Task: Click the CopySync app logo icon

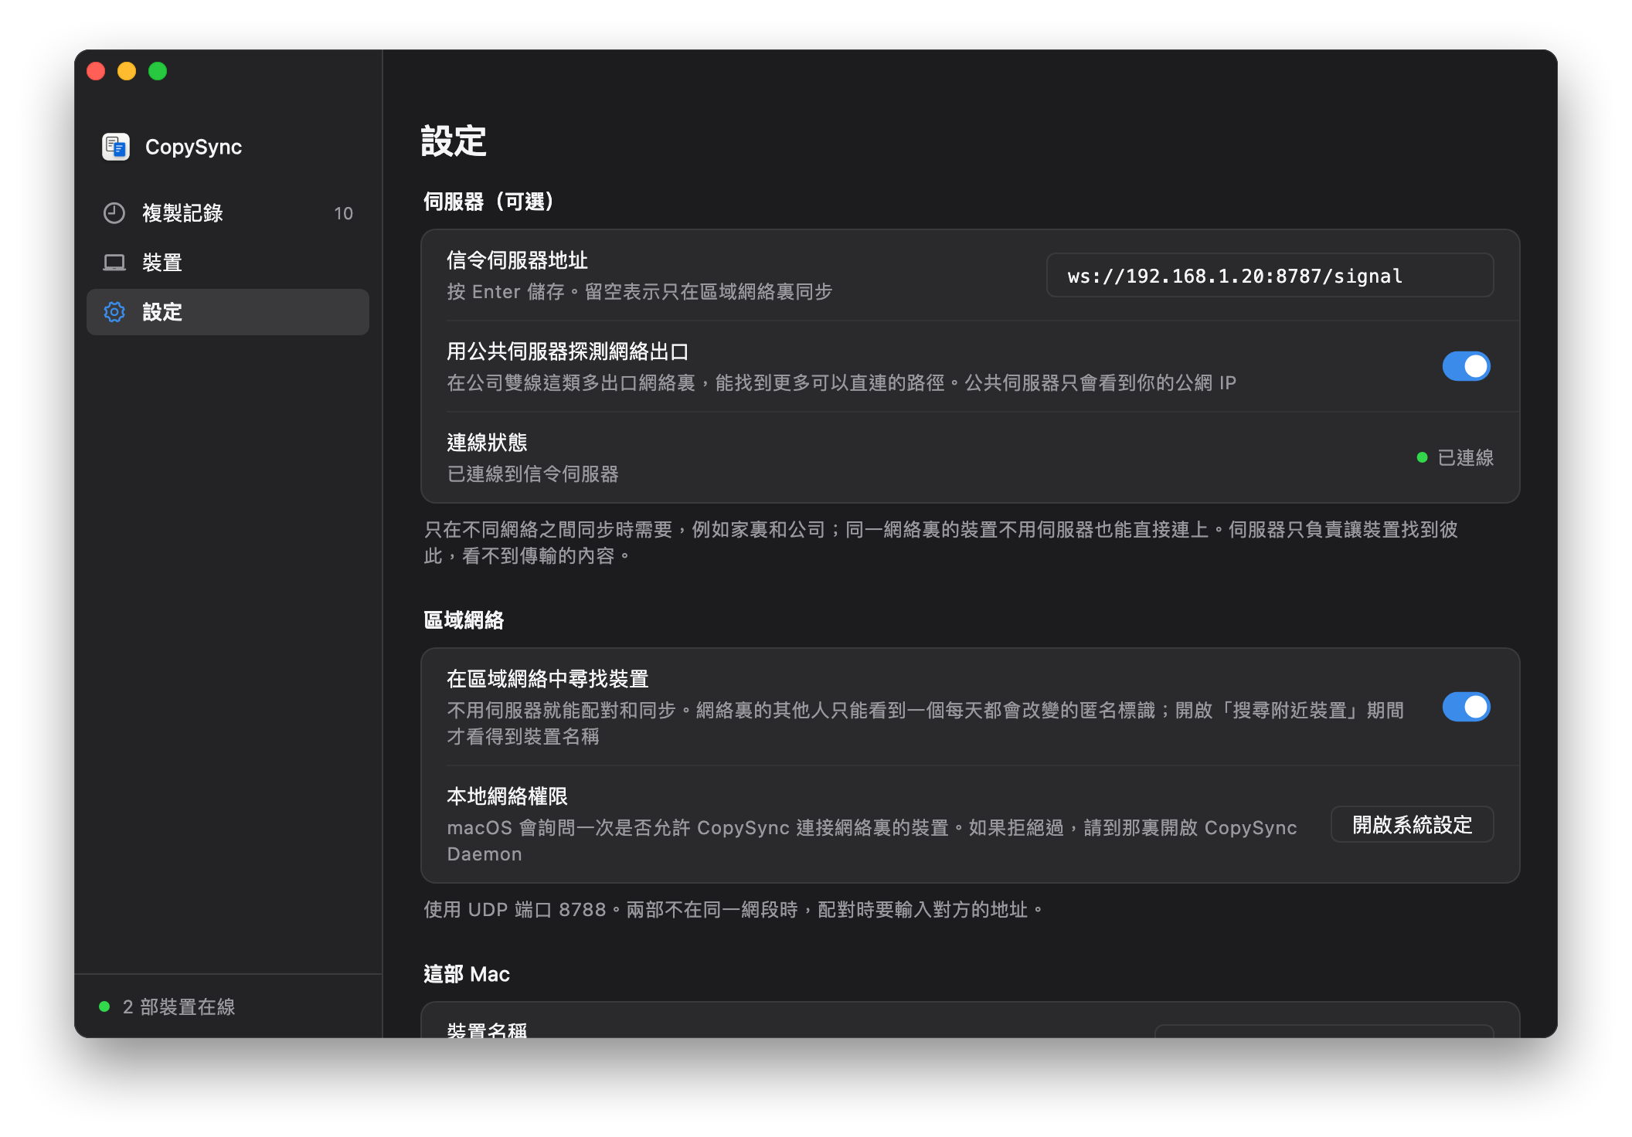Action: [116, 147]
